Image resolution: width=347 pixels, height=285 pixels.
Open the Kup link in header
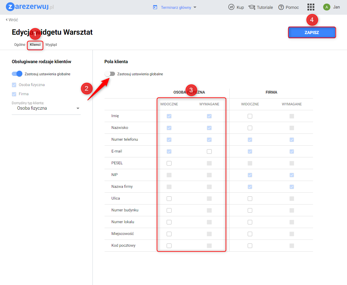pos(240,7)
